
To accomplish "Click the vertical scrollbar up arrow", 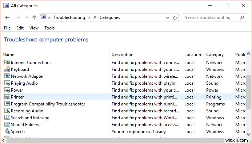I will tap(248, 53).
